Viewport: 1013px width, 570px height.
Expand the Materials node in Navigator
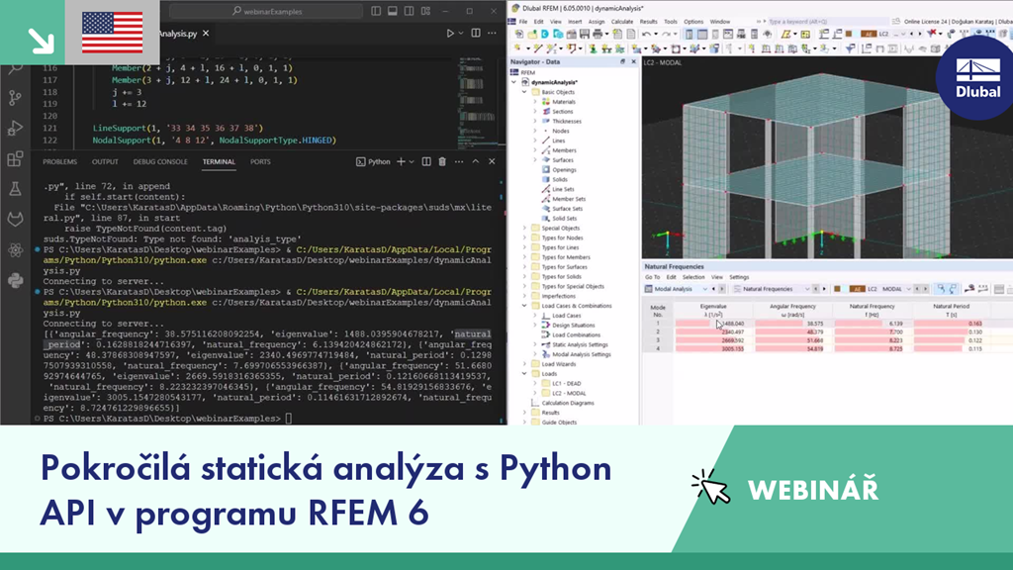click(535, 102)
